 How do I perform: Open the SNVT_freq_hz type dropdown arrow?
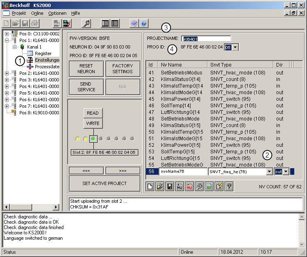pos(270,172)
